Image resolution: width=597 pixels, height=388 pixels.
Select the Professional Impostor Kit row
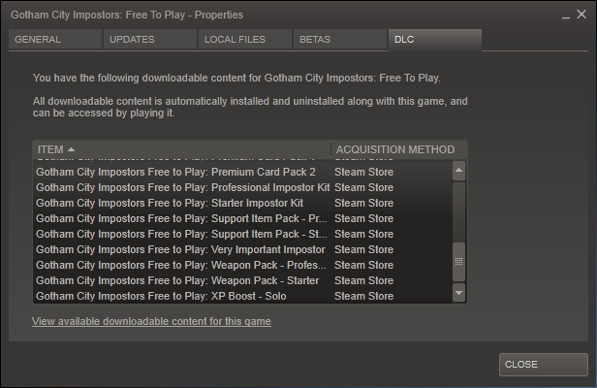[x=242, y=187]
